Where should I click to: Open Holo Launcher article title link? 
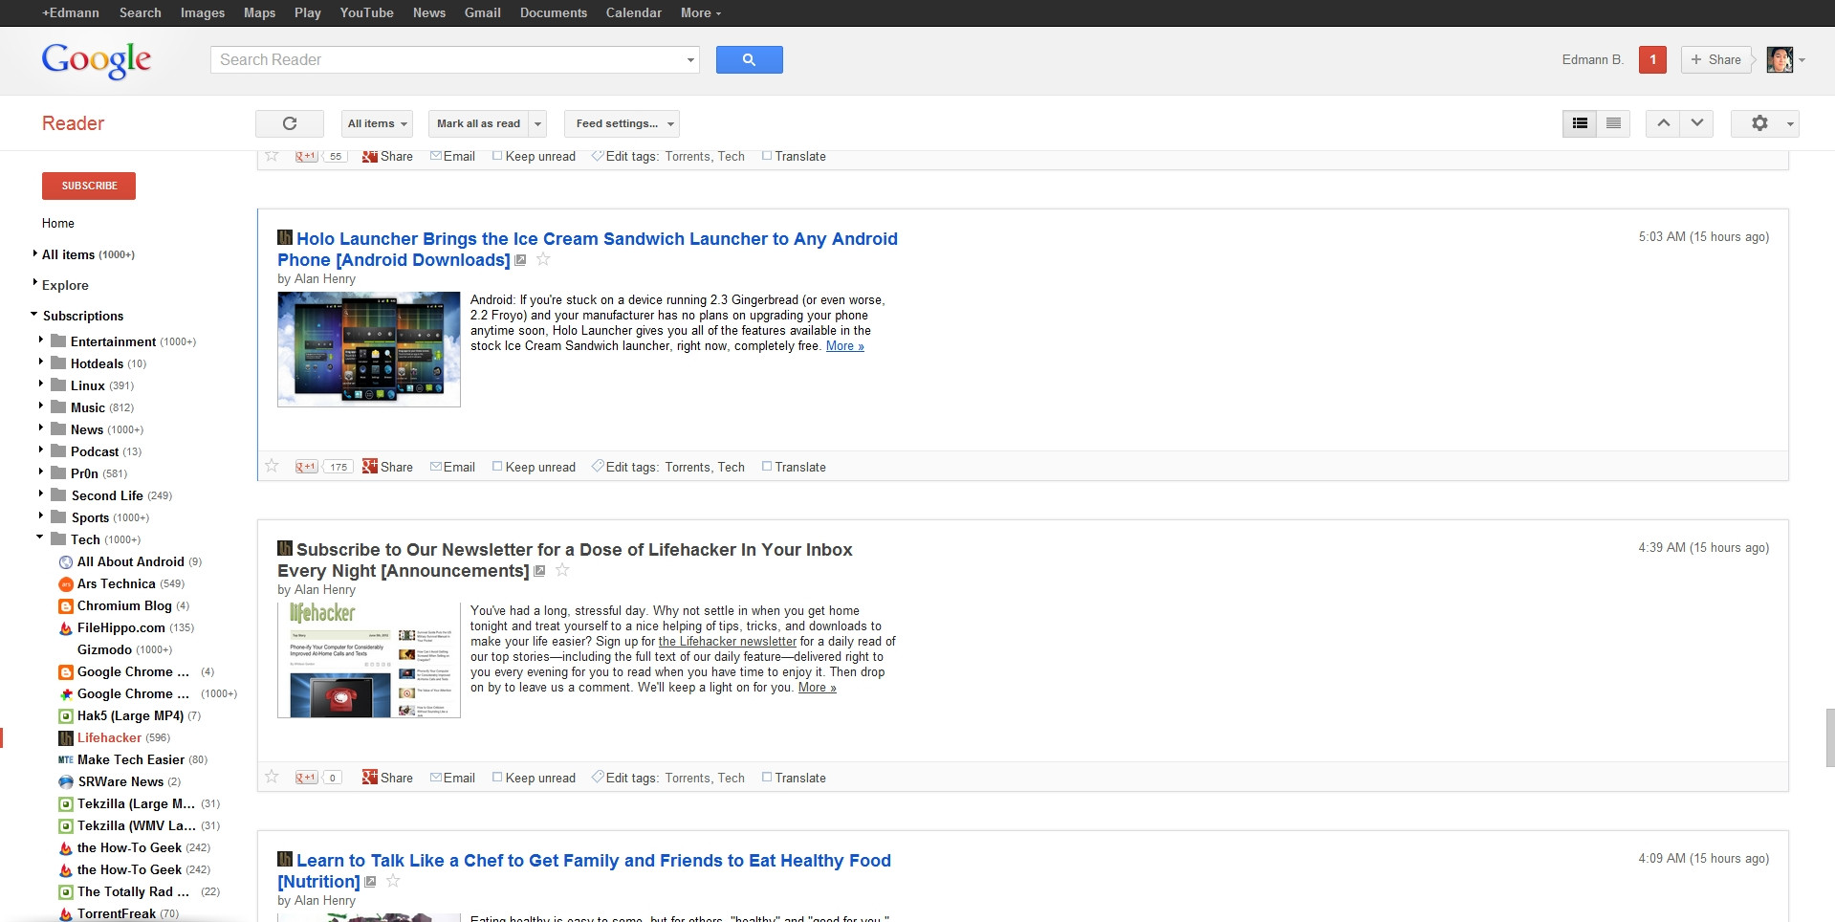(587, 249)
